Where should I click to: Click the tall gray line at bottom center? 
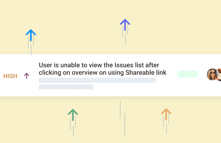tap(125, 125)
